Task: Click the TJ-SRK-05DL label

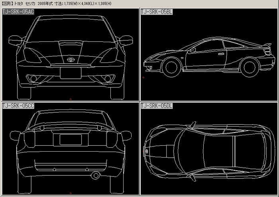Action: point(157,106)
